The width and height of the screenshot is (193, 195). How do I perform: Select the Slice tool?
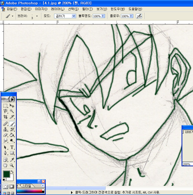pyautogui.click(x=12, y=117)
